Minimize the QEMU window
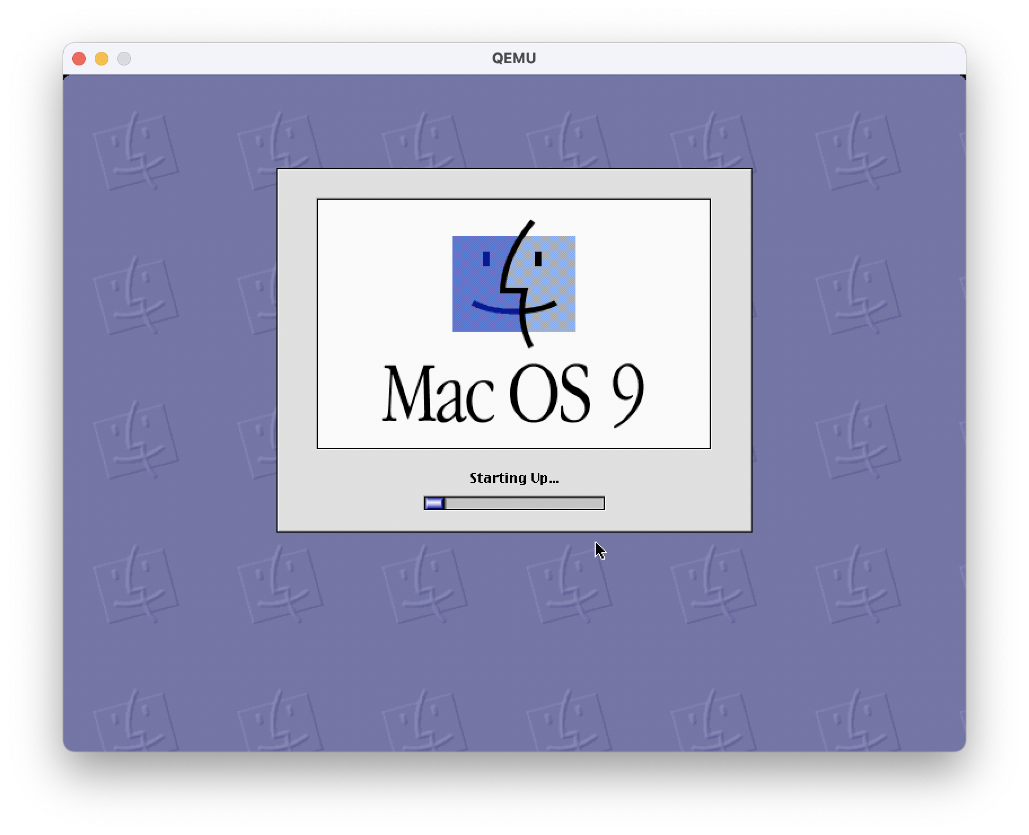 102,59
